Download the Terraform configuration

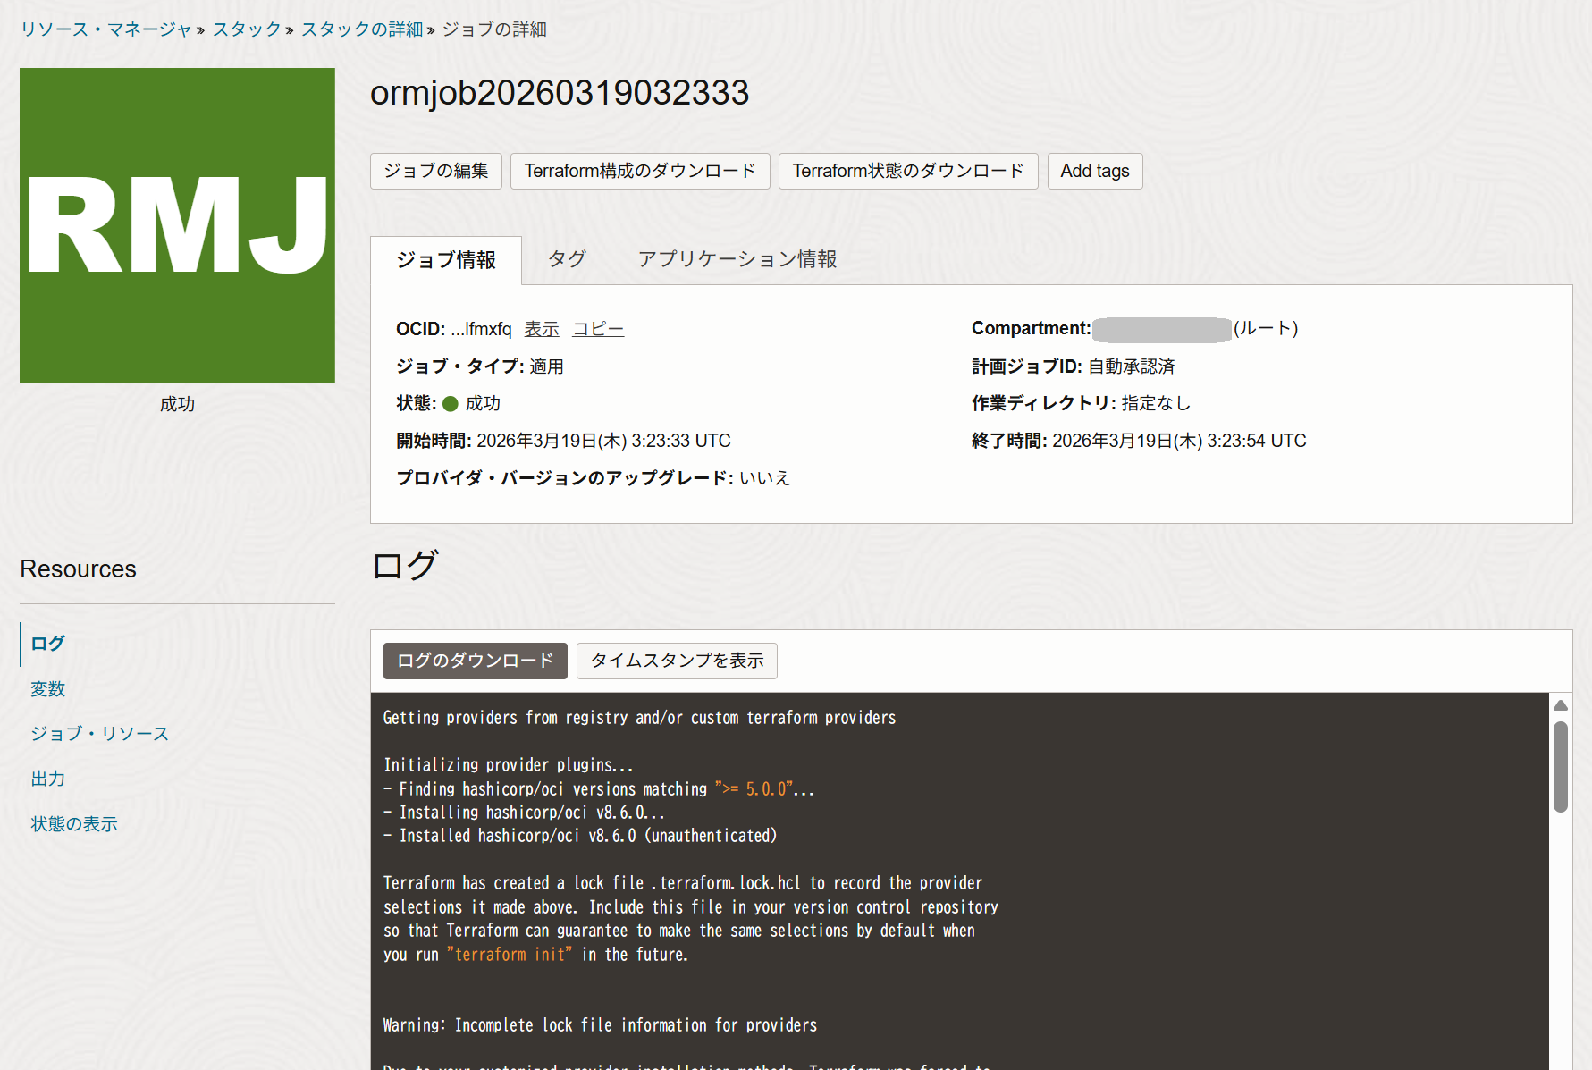639,171
